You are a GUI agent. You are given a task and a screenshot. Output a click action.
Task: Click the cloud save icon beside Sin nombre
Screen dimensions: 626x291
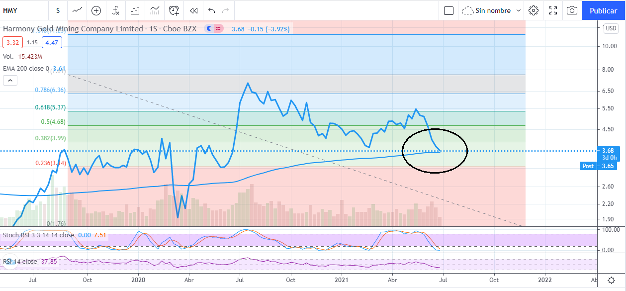(467, 10)
